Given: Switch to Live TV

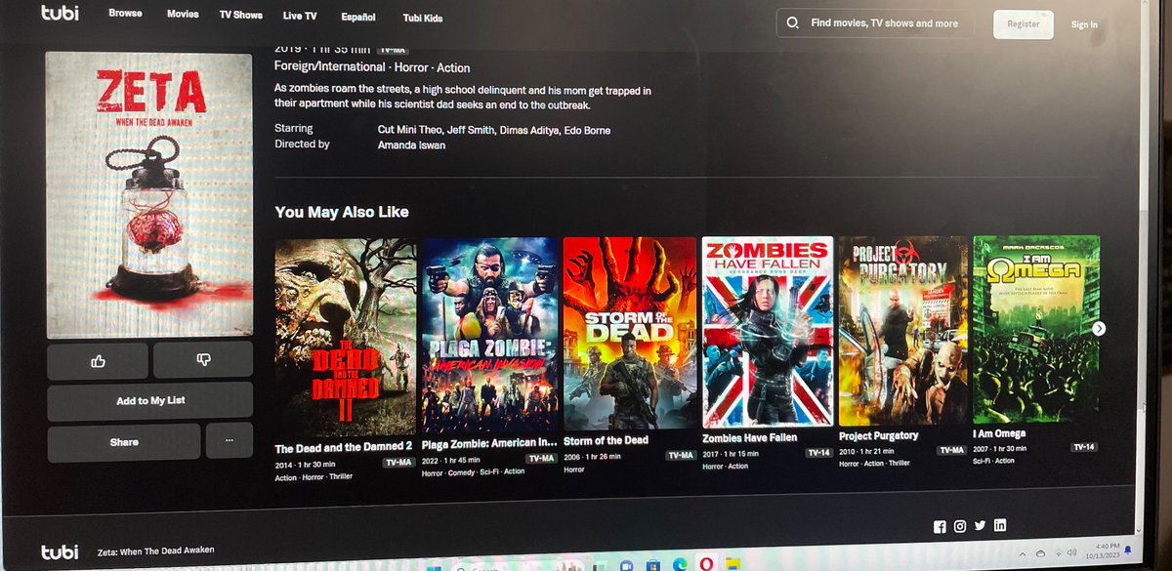Looking at the screenshot, I should 300,17.
